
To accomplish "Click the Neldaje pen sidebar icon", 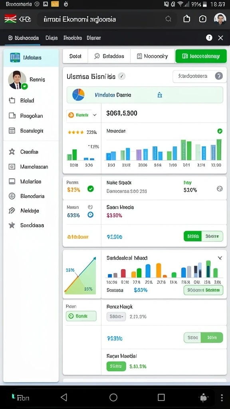I will [12, 210].
